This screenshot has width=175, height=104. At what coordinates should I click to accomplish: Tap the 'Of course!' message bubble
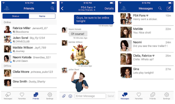[x=78, y=34]
